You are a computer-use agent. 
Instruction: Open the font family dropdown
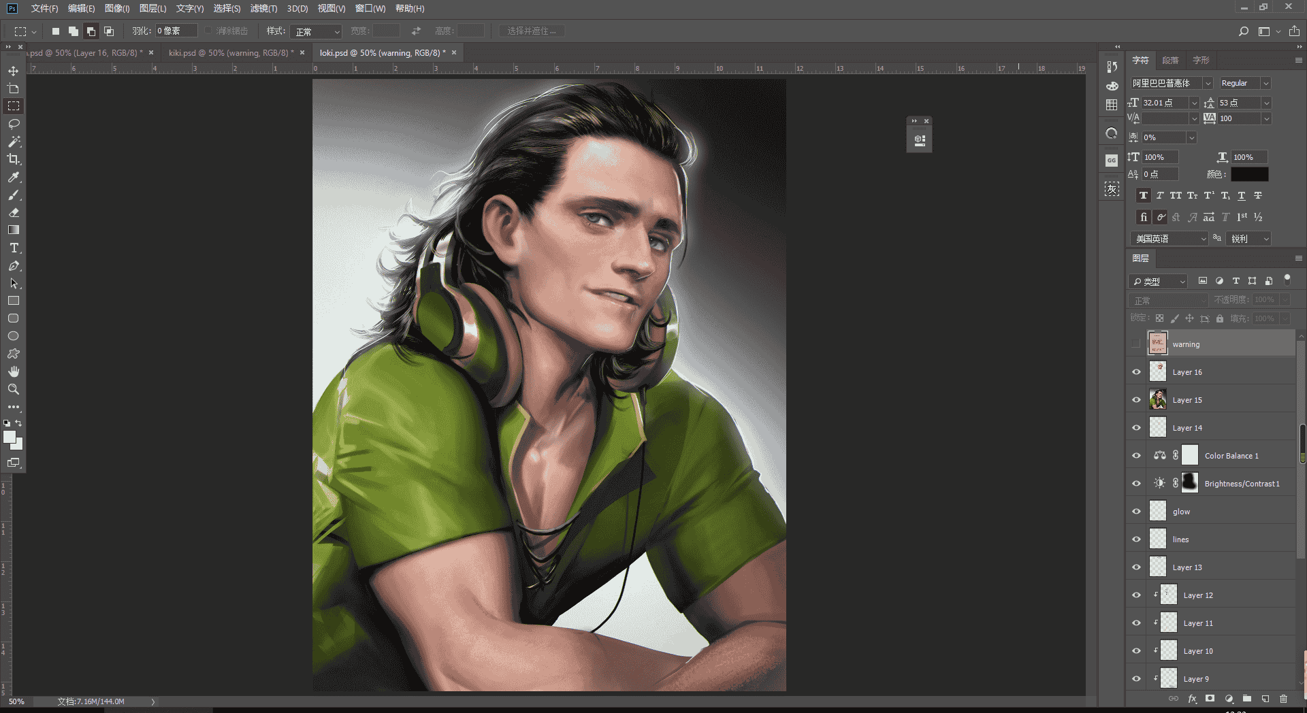click(1208, 83)
